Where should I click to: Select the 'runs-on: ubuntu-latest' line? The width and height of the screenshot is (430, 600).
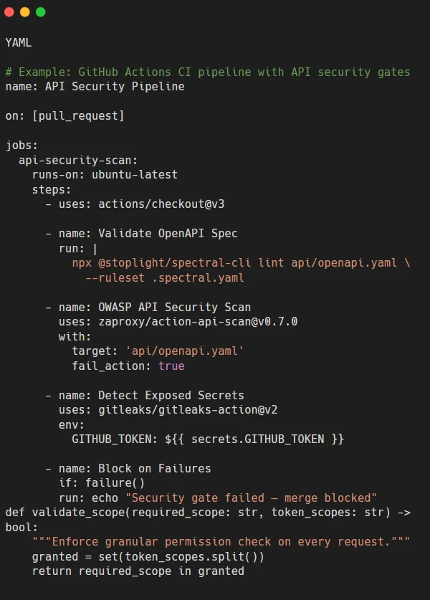coord(105,175)
